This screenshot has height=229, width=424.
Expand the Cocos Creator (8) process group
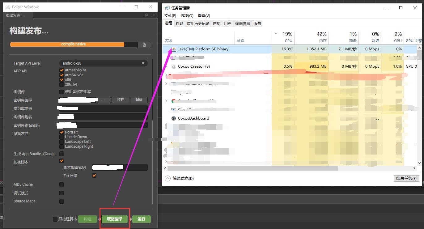tap(166, 66)
